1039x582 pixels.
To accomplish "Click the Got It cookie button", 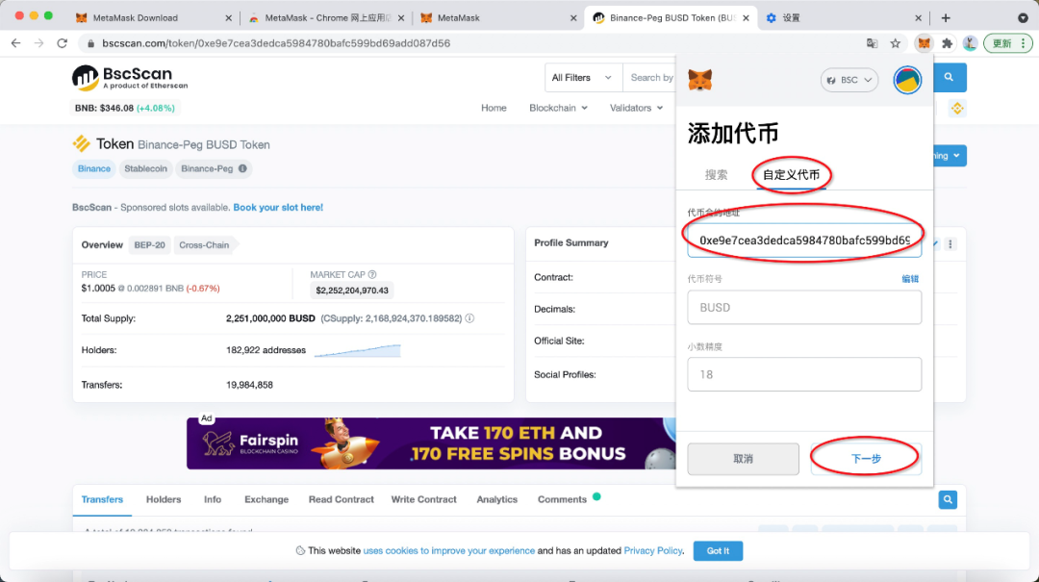I will click(718, 551).
